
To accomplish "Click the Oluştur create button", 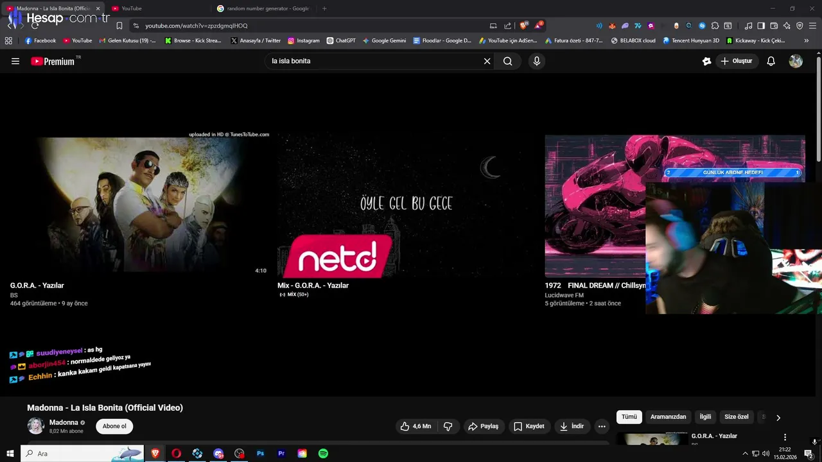I will (x=737, y=62).
